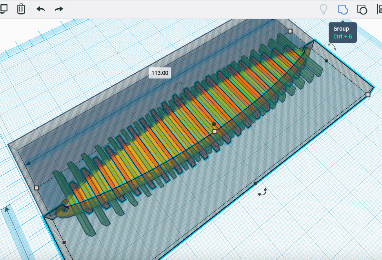Click the Duplicate icon beside the trash

[4, 9]
